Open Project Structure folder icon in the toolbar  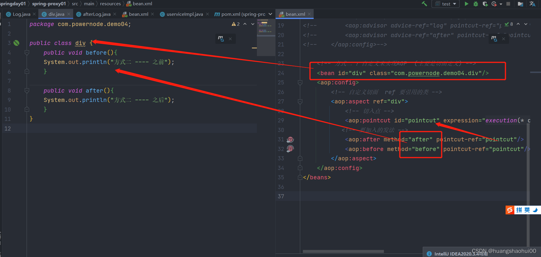click(x=520, y=4)
